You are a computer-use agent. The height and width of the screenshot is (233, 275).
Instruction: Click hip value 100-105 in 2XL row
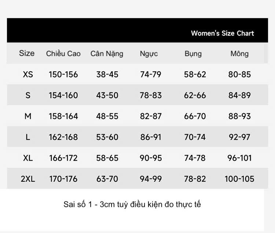pyautogui.click(x=239, y=179)
